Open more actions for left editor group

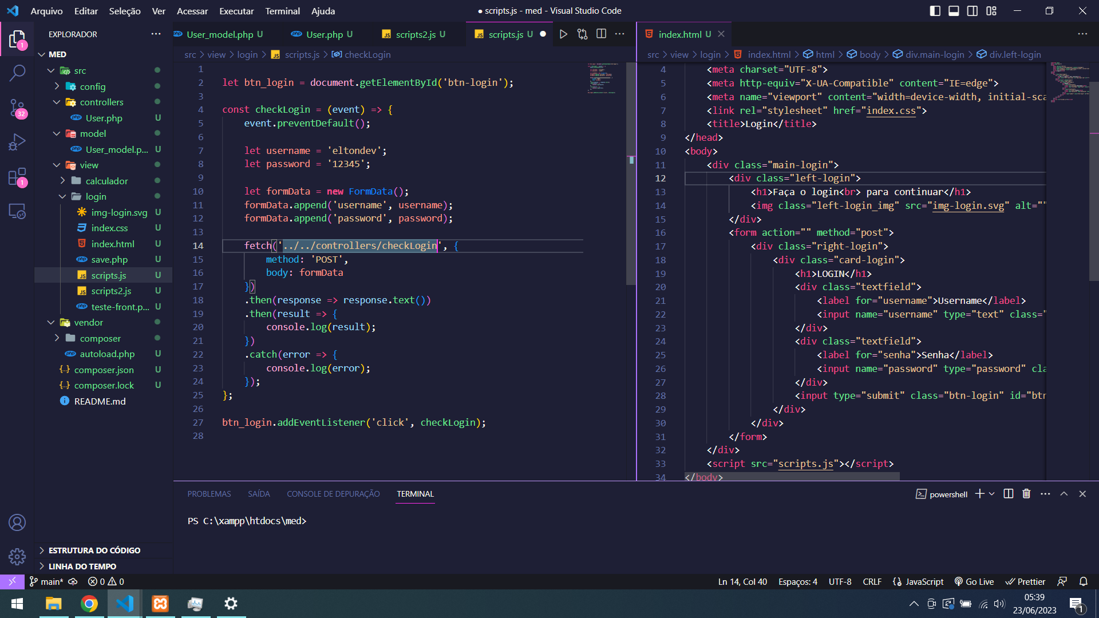(x=620, y=34)
